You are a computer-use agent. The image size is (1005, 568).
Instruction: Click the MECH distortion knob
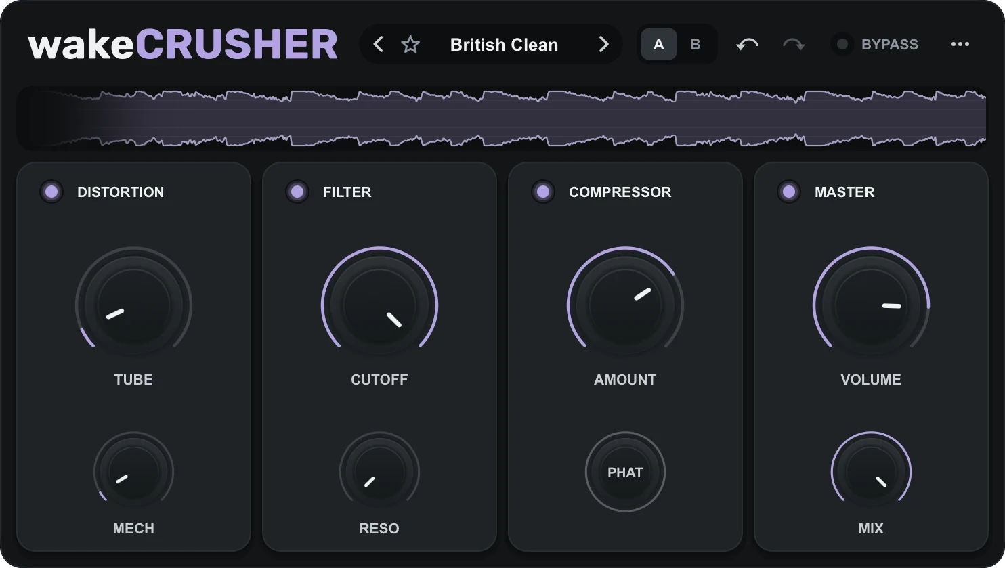point(133,473)
